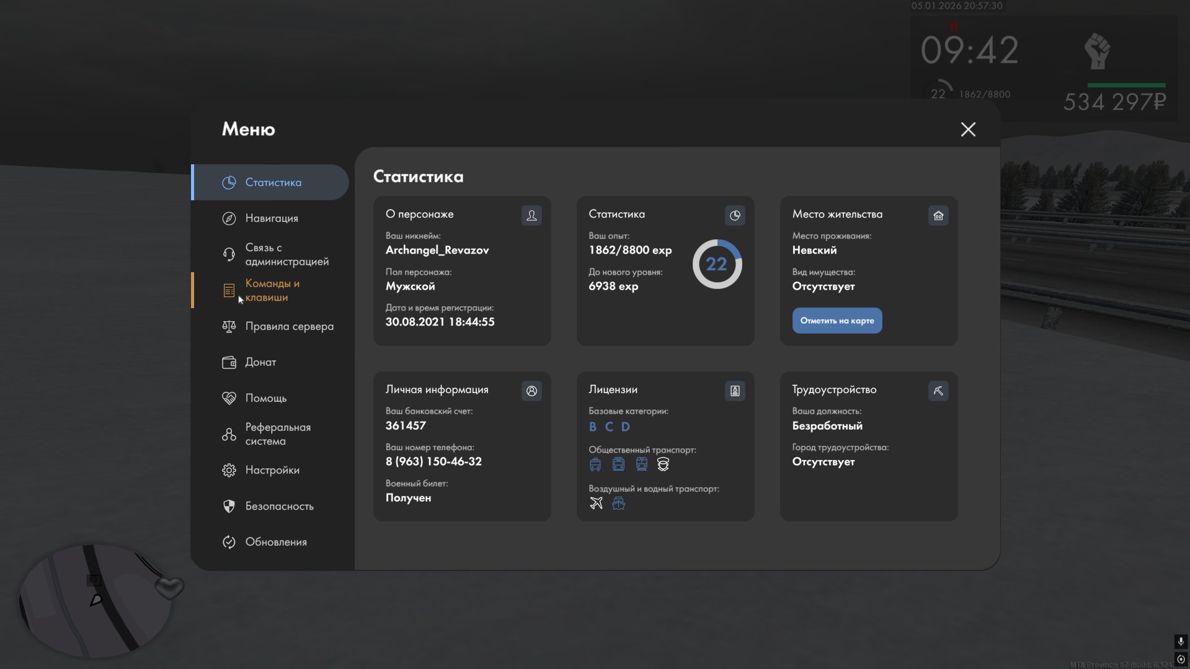Click the third public transport (tram) license icon
The height and width of the screenshot is (669, 1190).
tap(642, 464)
